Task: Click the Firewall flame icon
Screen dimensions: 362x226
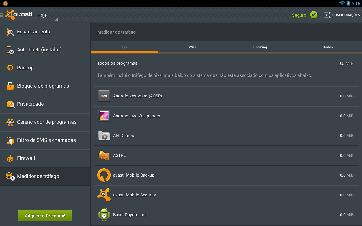Action: coord(10,158)
